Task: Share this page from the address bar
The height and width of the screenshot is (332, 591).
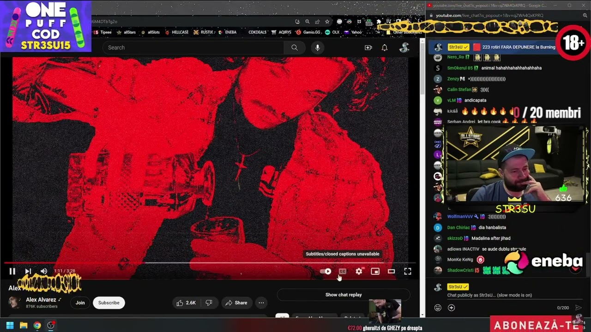Action: tap(317, 22)
